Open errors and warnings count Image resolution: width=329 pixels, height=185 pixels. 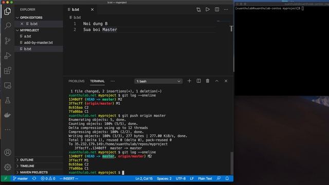[x=48, y=178]
